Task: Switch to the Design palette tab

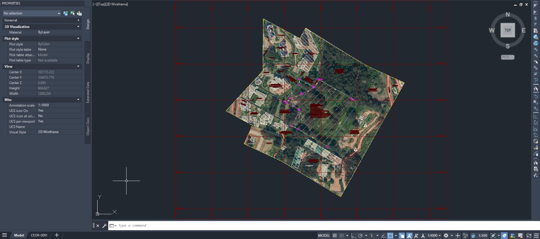Action: [x=88, y=24]
